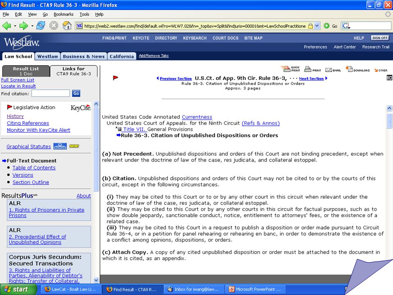Open the Bookmarks menu

coord(63,14)
